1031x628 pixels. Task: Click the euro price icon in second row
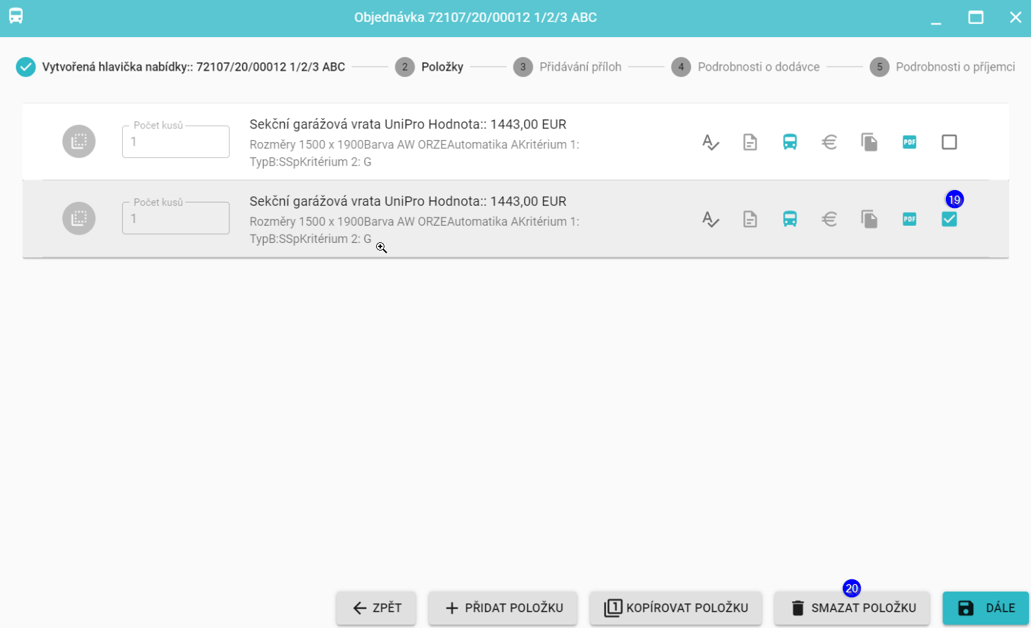click(829, 219)
